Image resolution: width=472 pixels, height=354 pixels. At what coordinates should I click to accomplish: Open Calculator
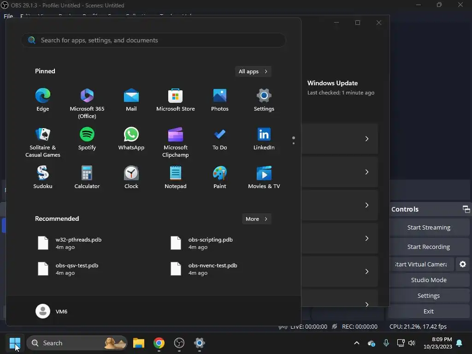point(87,177)
